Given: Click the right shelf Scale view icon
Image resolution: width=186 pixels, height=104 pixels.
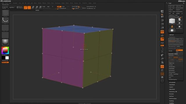Looking at the screenshot, I should point(162,59).
